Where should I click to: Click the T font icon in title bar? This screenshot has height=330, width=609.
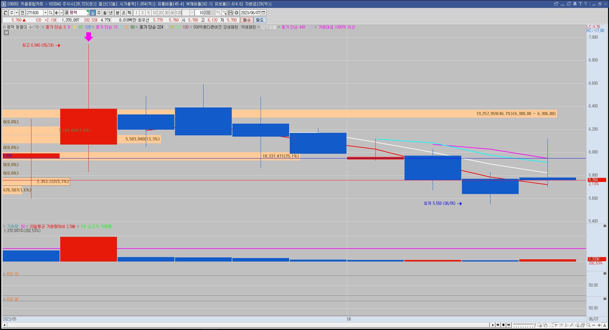coord(580,4)
